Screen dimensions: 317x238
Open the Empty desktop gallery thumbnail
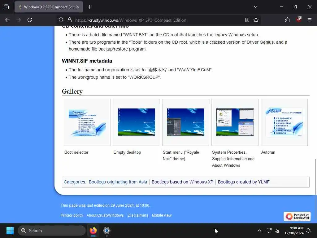(137, 122)
